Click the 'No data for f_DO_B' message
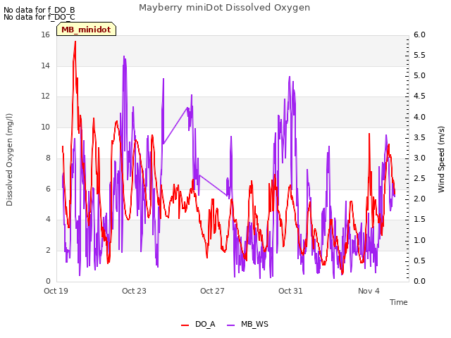The width and height of the screenshot is (451, 338). [39, 10]
